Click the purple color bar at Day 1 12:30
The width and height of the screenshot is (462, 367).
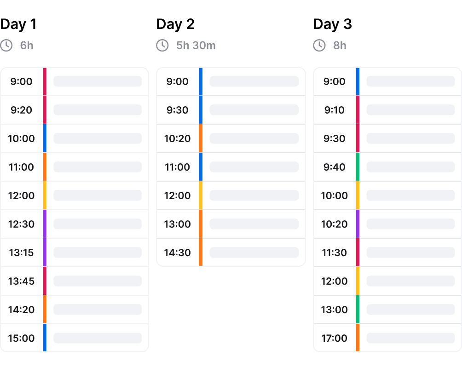tap(45, 224)
